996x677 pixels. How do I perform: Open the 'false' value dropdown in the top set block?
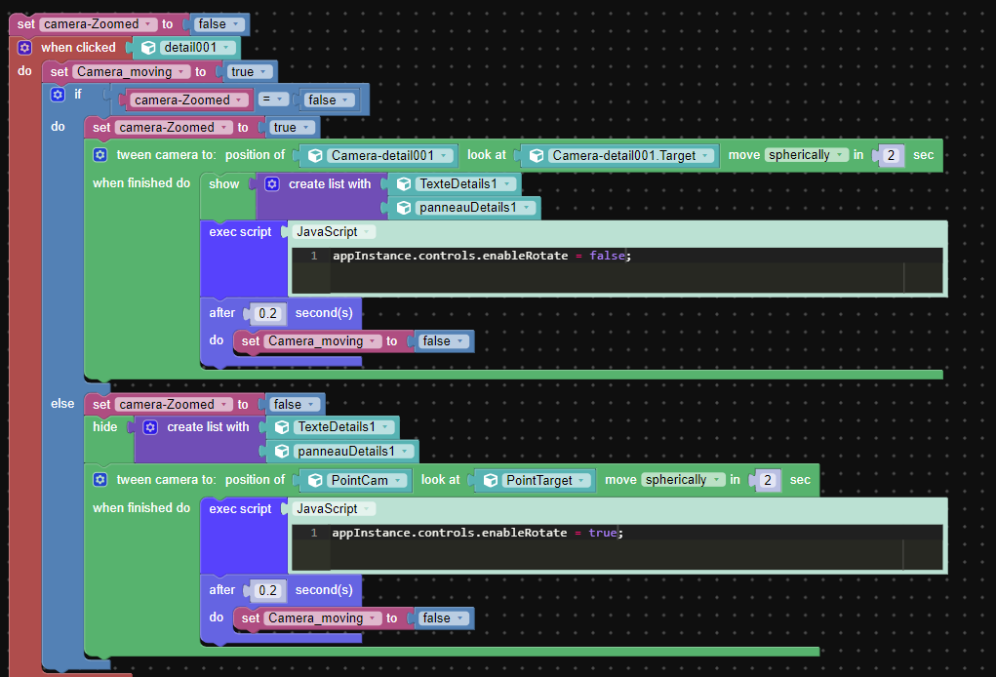[x=218, y=24]
